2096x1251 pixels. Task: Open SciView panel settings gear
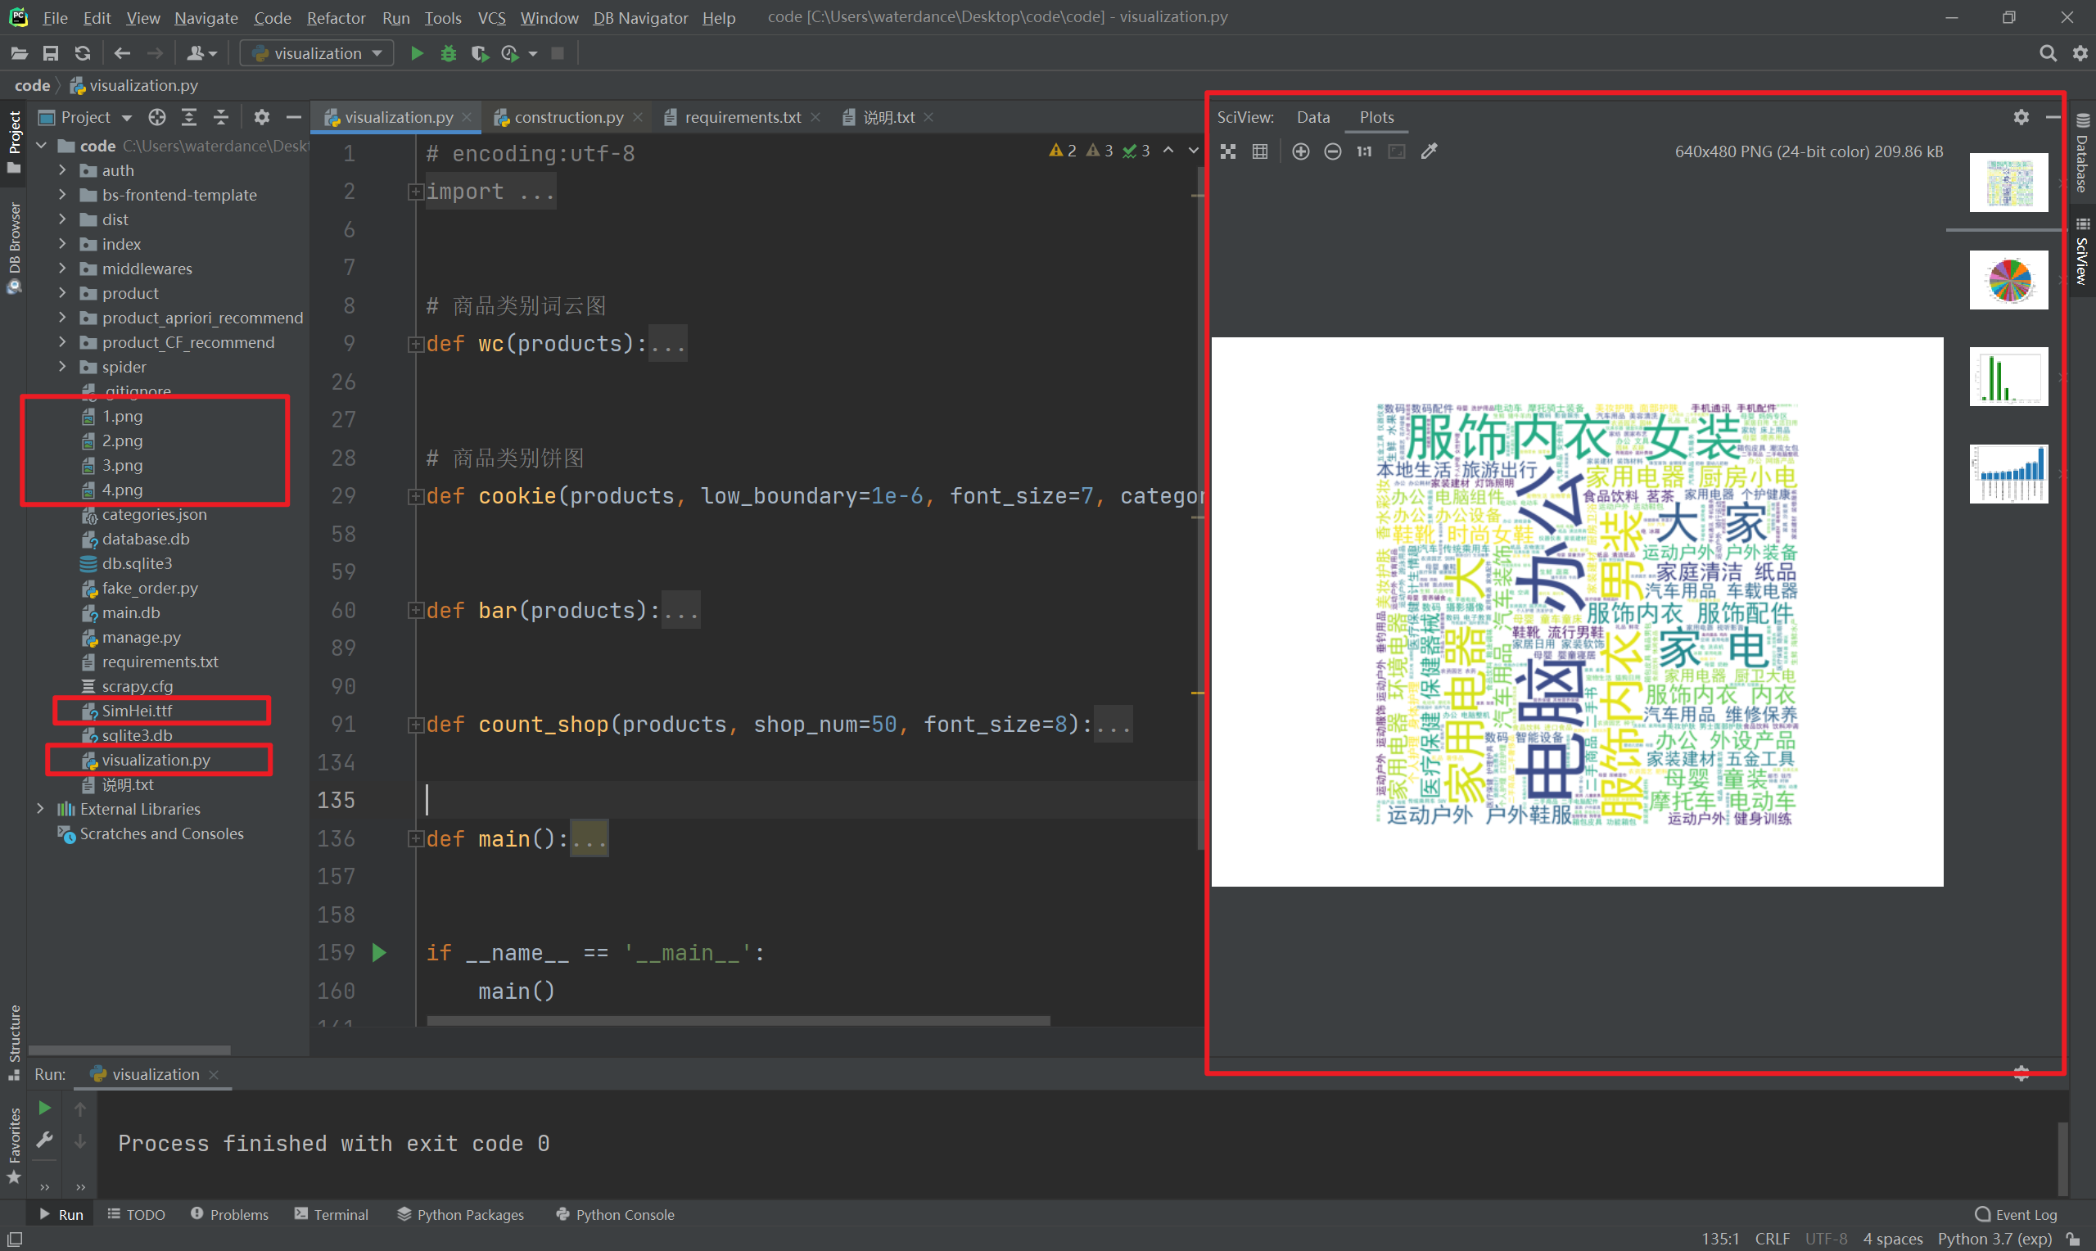(x=2021, y=117)
